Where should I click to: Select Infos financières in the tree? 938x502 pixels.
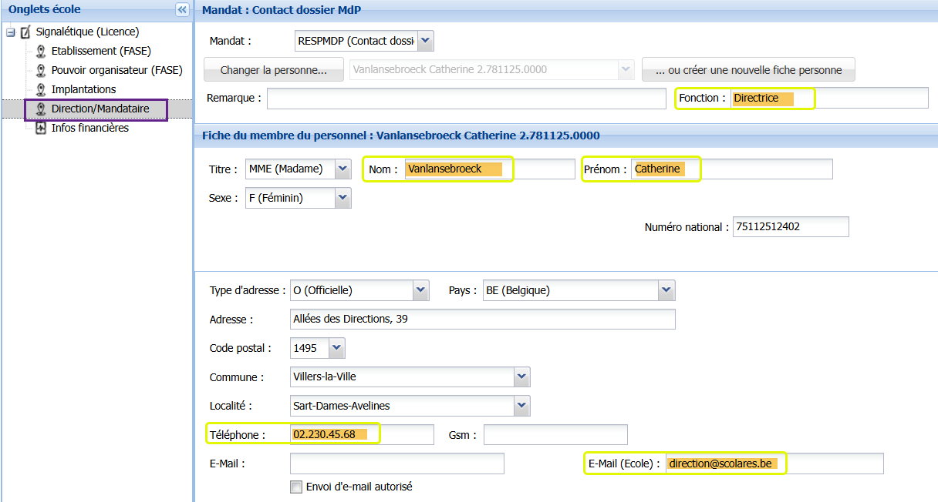coord(89,129)
